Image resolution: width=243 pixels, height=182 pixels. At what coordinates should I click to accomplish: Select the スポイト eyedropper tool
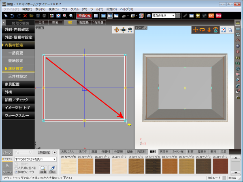point(52,170)
